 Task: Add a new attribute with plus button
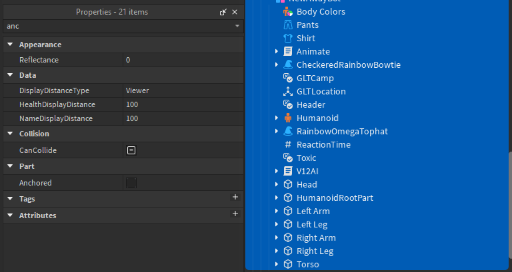click(x=235, y=214)
